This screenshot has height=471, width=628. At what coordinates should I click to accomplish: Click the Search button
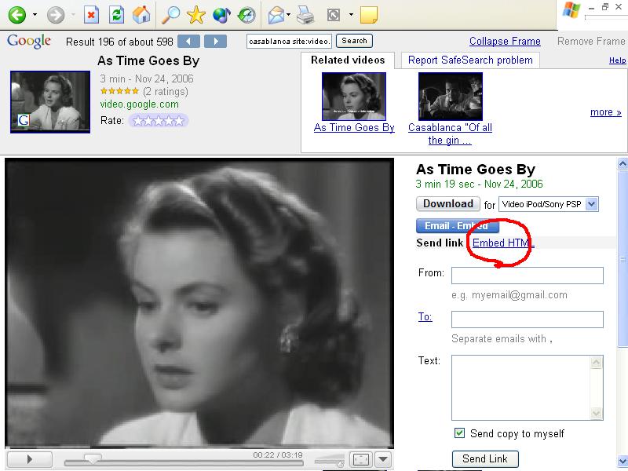tap(355, 41)
